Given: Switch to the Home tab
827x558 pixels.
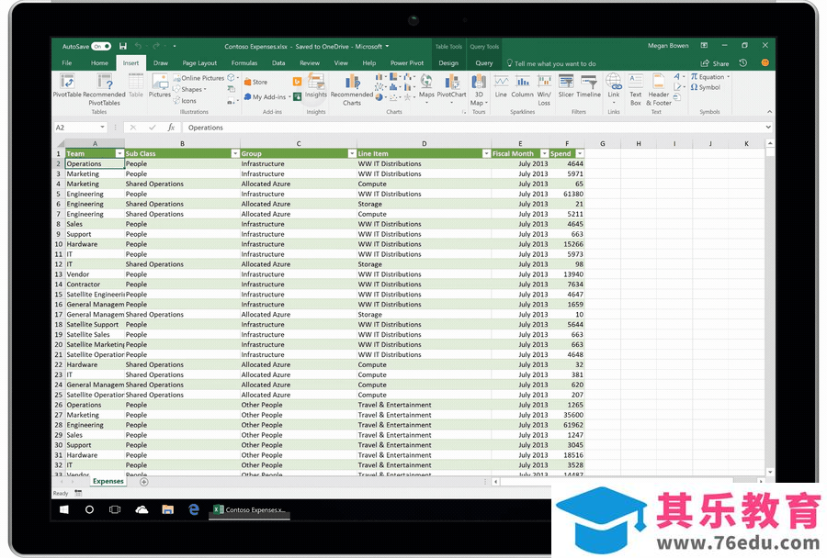Looking at the screenshot, I should click(99, 63).
